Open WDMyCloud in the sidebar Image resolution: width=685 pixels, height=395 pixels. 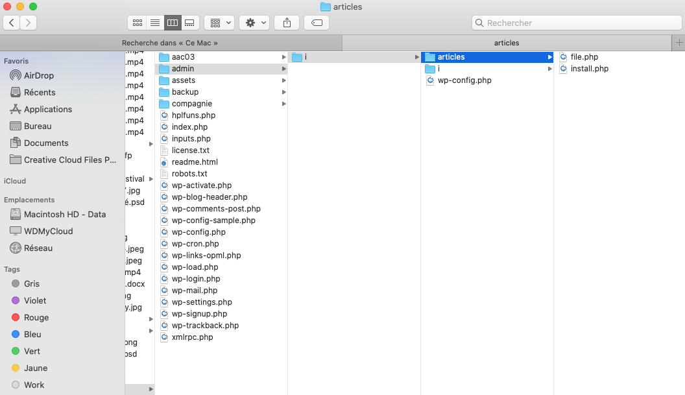[x=48, y=231]
